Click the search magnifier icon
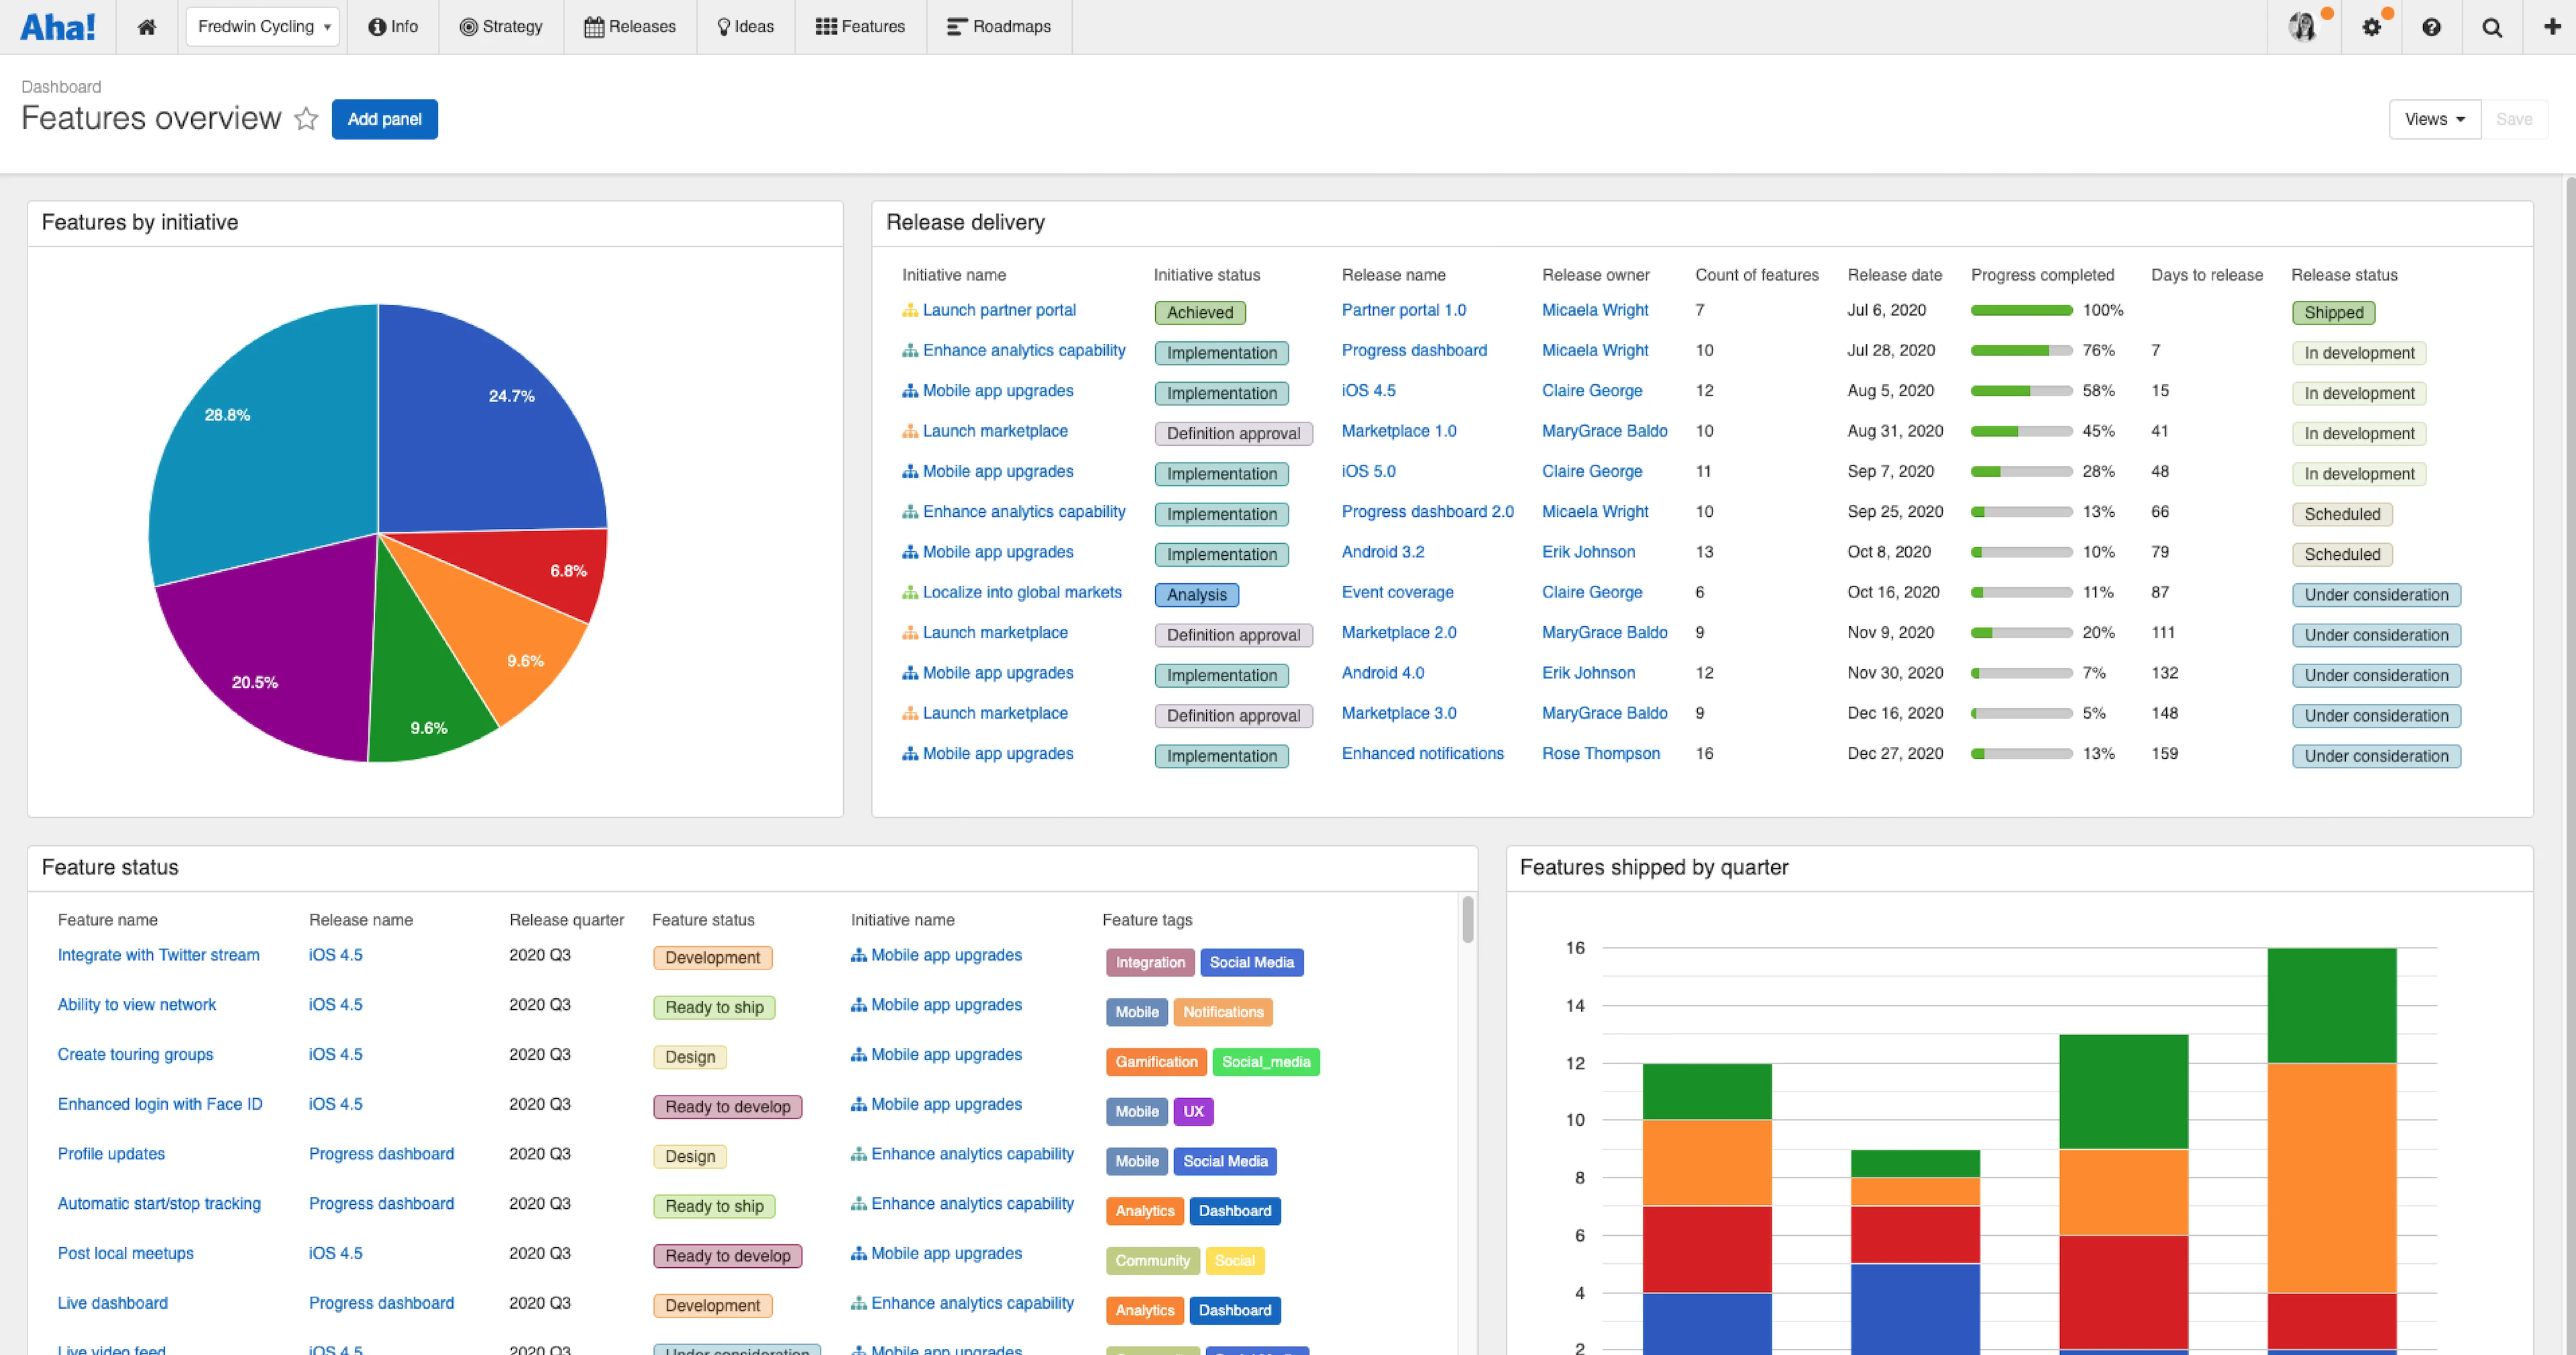Screen dimensions: 2576x1355 click(2492, 27)
